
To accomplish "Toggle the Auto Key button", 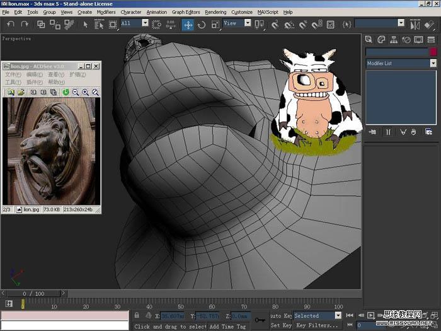I will point(281,316).
